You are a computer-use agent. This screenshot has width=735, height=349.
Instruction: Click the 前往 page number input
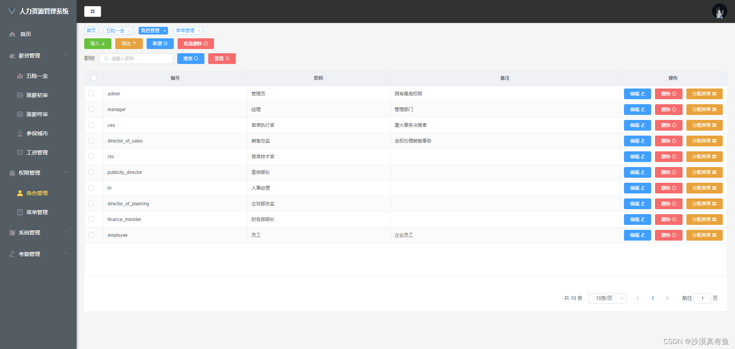pyautogui.click(x=702, y=298)
